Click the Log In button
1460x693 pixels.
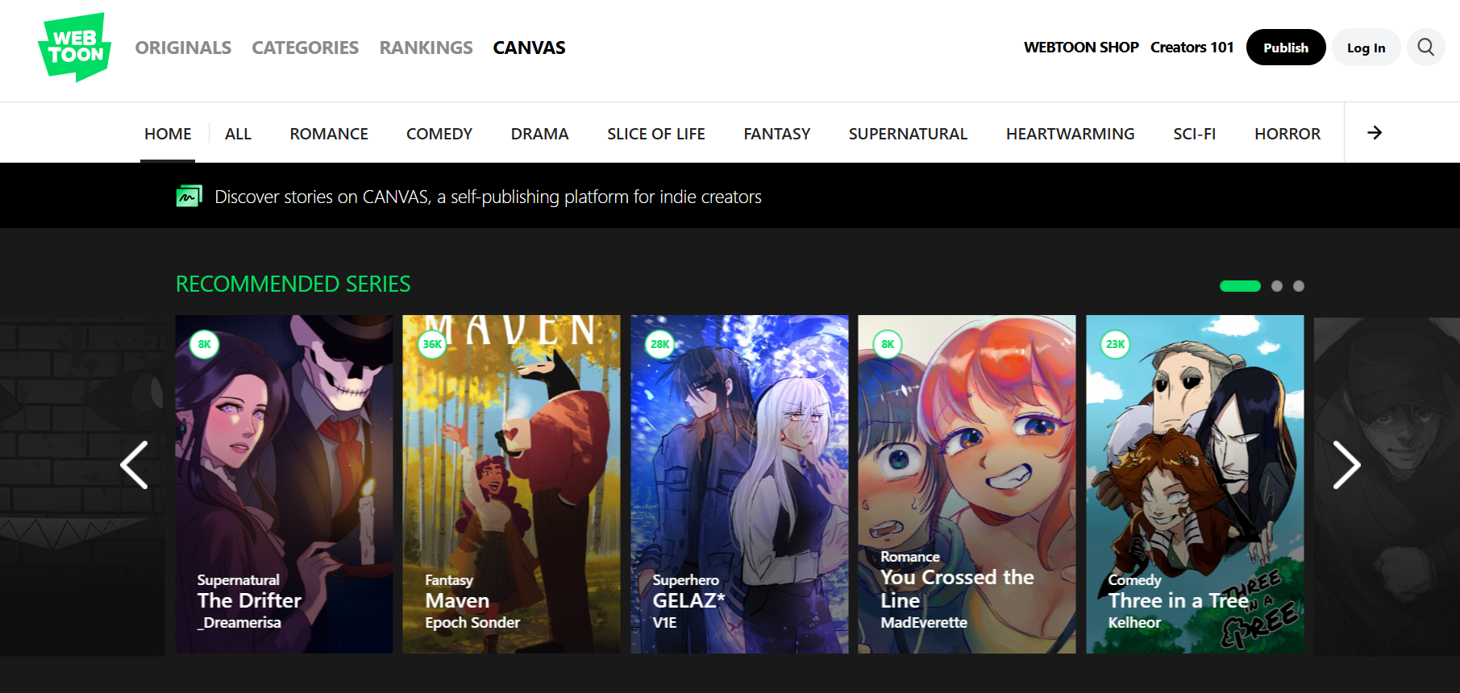[1366, 48]
